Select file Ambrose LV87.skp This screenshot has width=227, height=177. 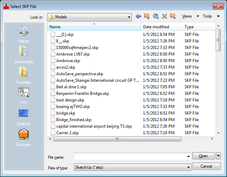click(x=73, y=54)
